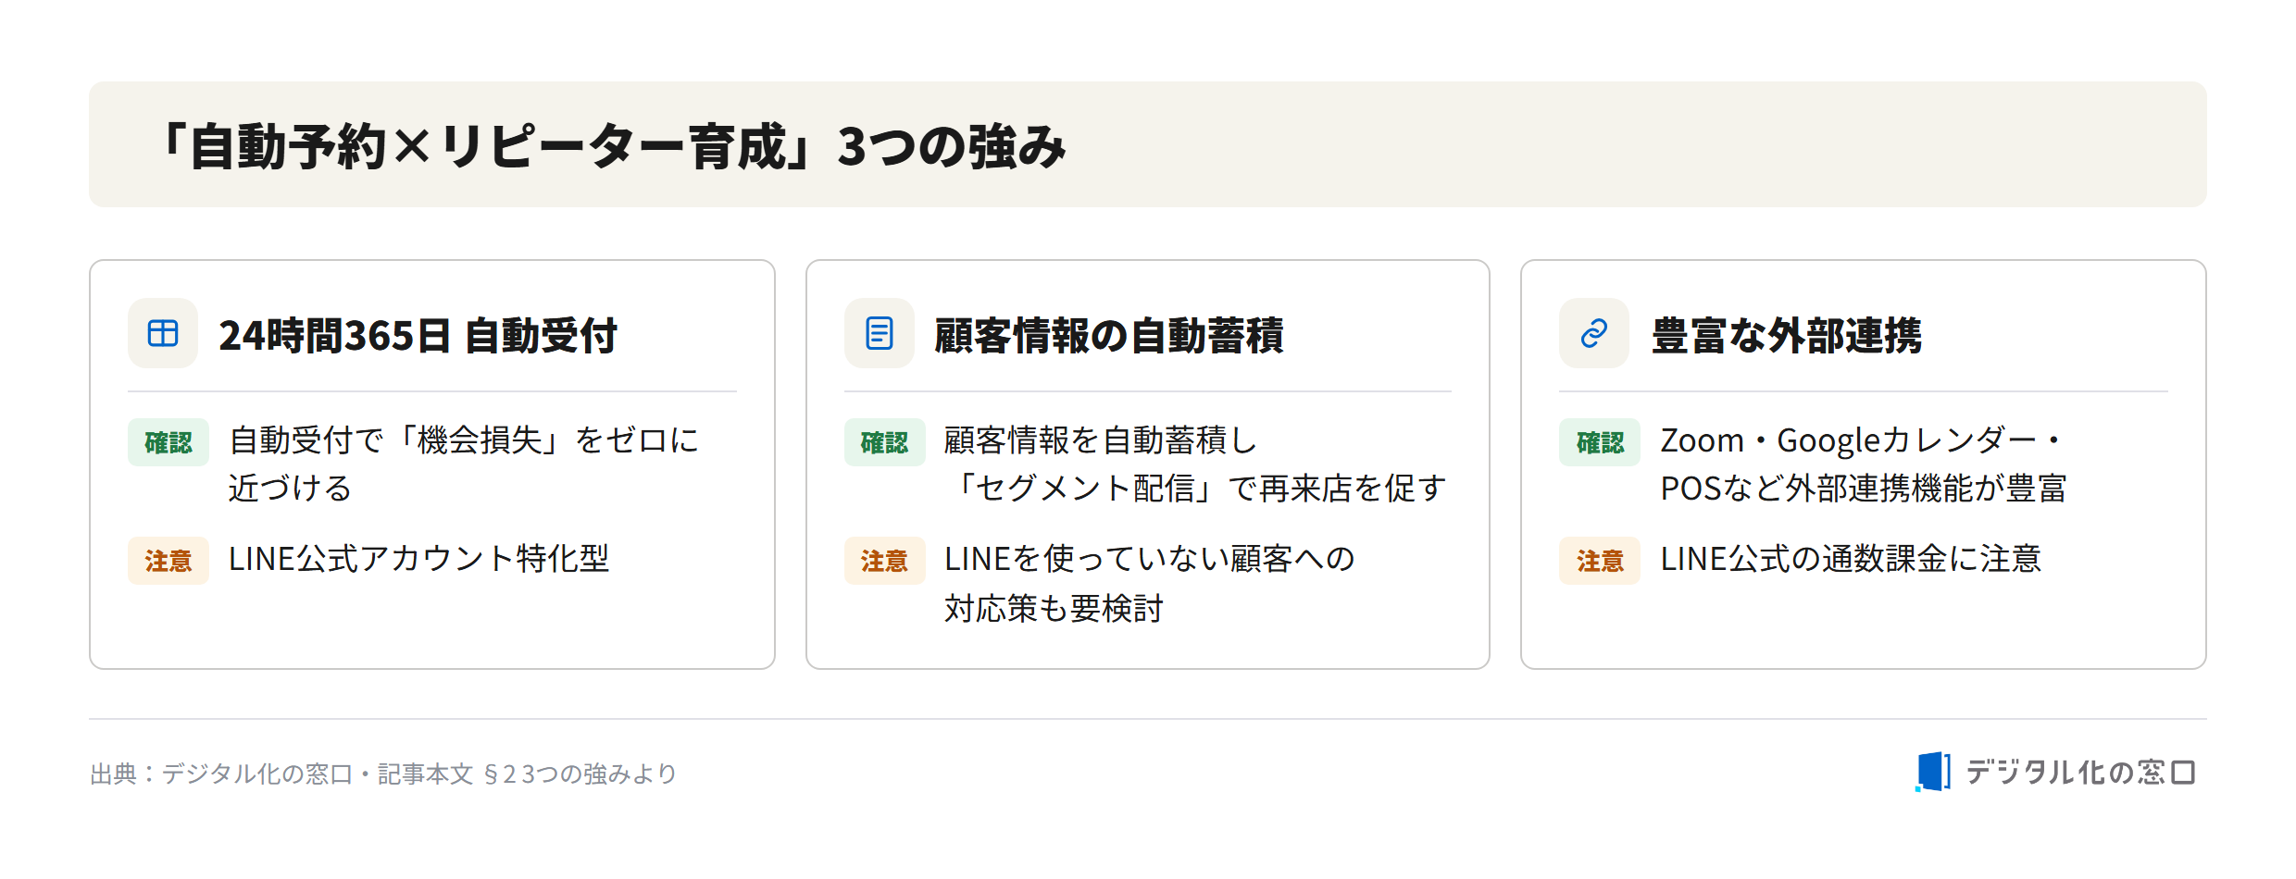Image resolution: width=2296 pixels, height=879 pixels.
Task: Click the 確認 badge in the 顧客情報 card
Action: click(x=884, y=442)
